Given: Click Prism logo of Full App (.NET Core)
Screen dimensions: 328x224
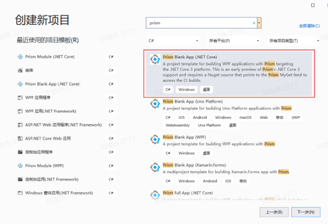Looking at the screenshot, I should click(155, 195).
